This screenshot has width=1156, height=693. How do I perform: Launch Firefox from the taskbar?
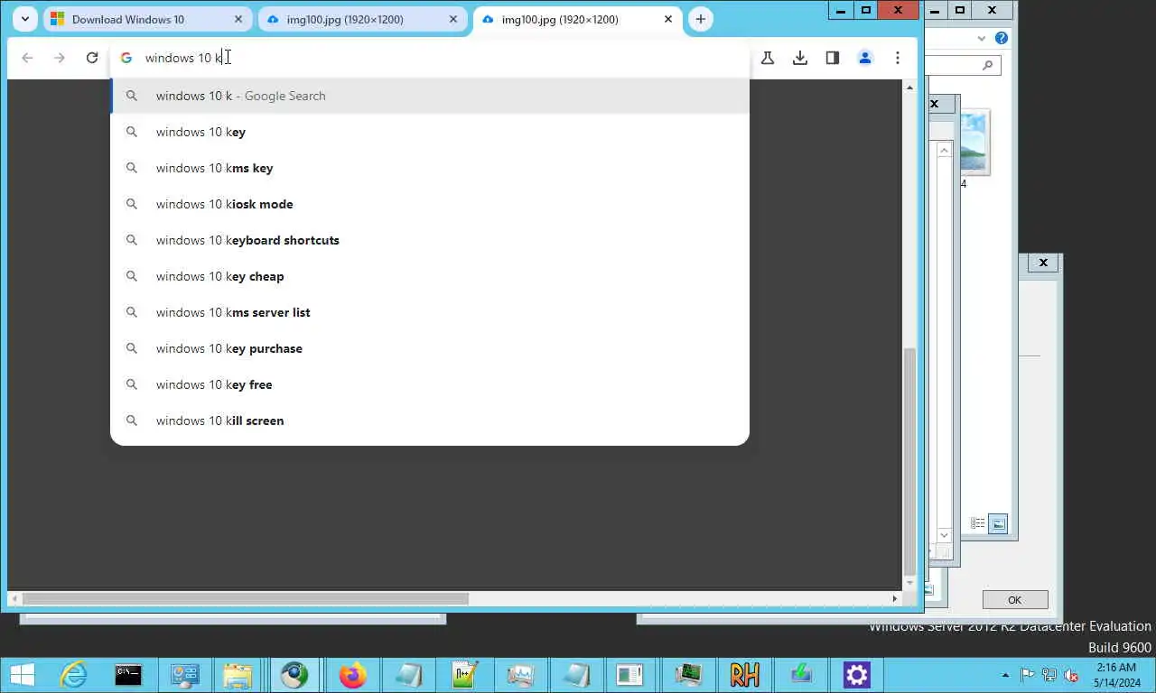[352, 675]
